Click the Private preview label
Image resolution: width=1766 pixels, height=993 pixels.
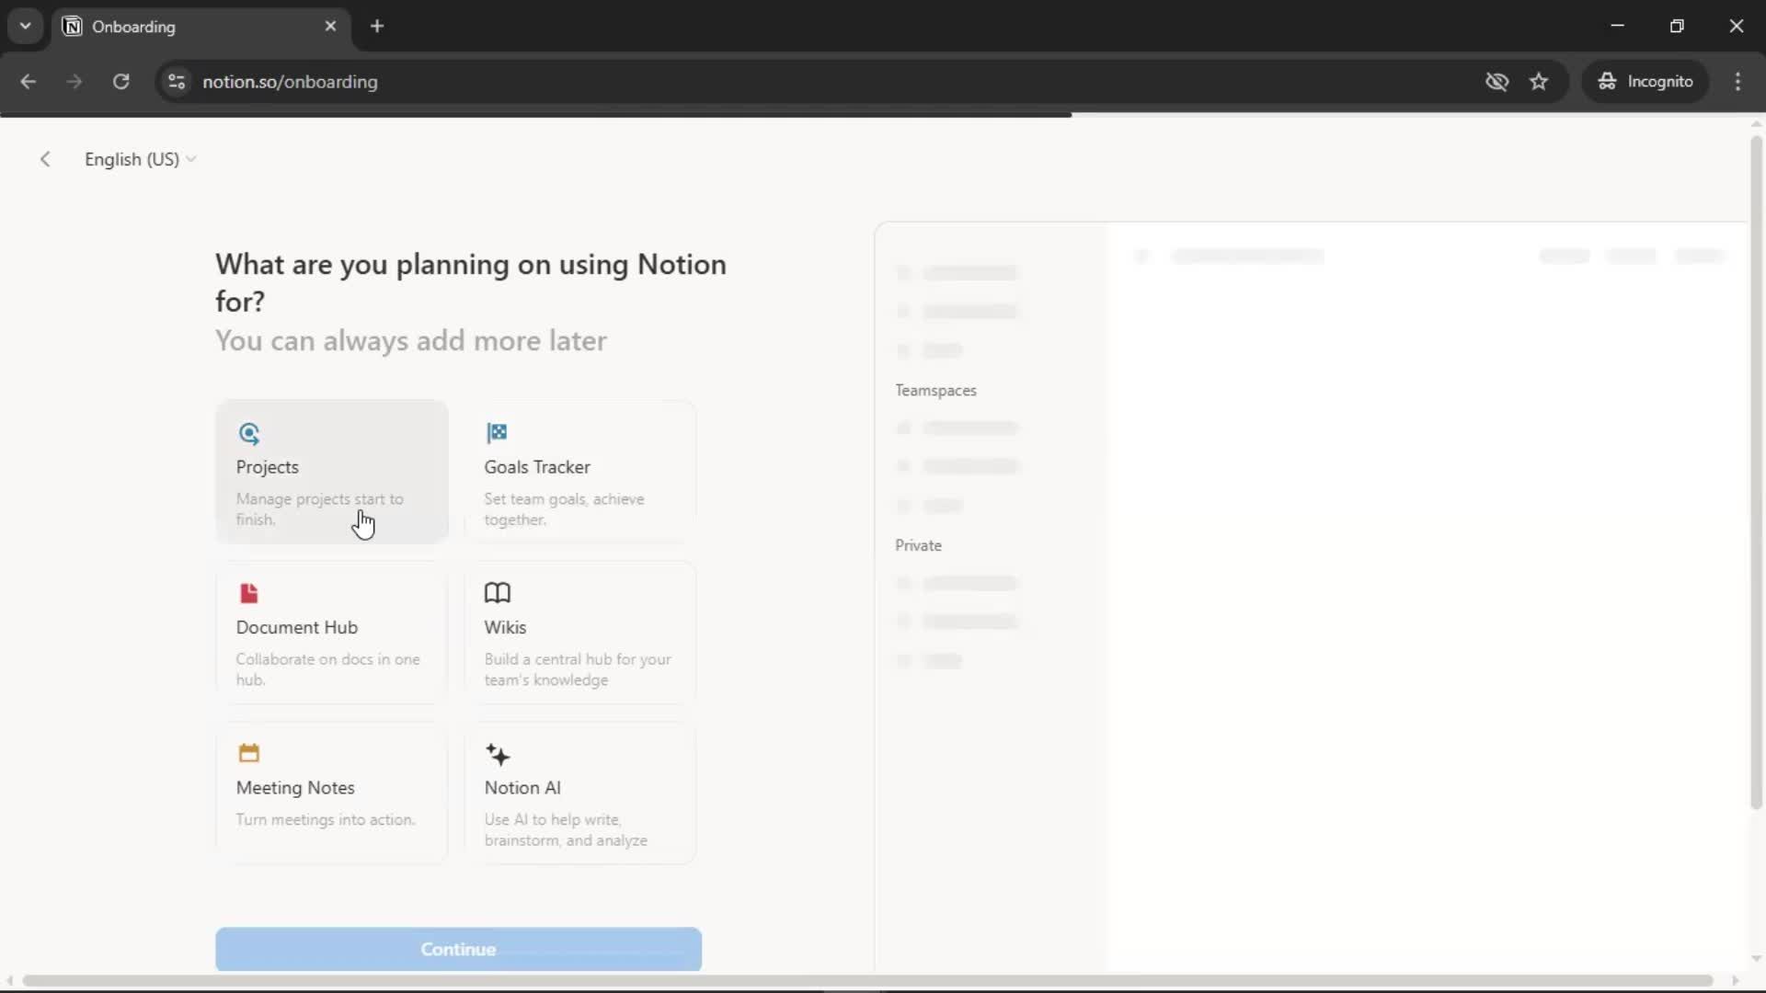point(918,545)
